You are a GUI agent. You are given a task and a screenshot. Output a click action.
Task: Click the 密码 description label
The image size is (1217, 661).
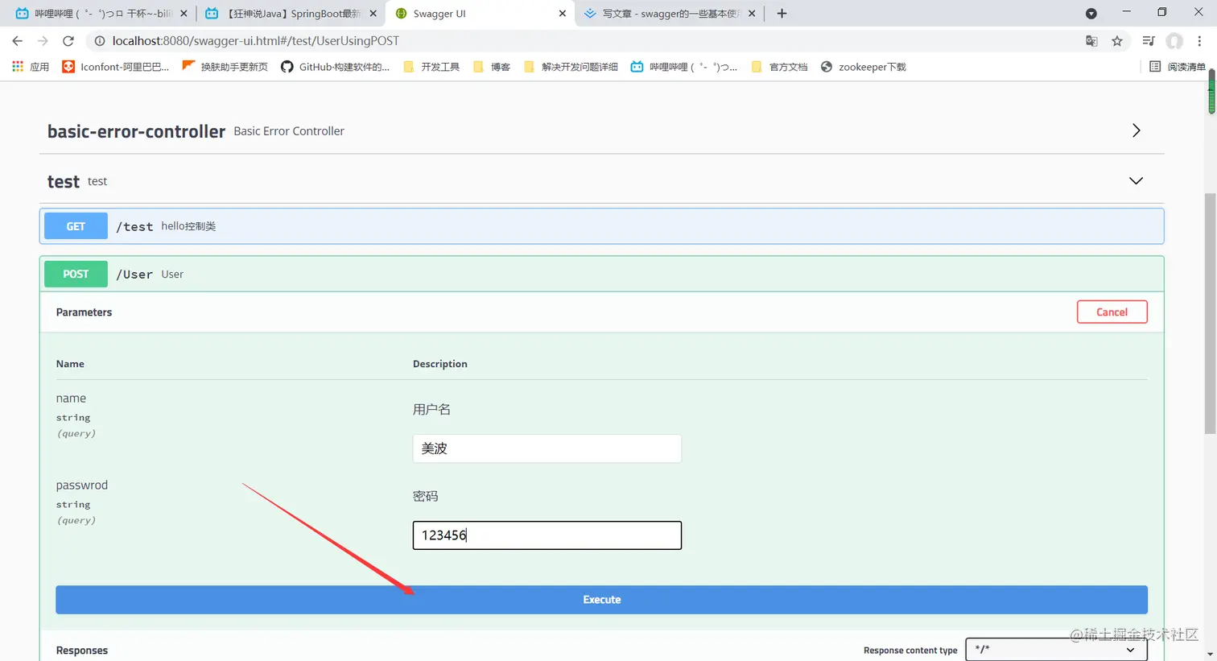point(426,497)
